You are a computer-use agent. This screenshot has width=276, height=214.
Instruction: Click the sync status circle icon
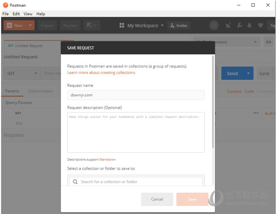coord(214,25)
